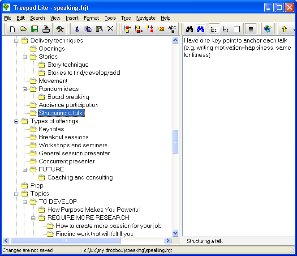Click the New file icon
Image resolution: width=297 pixels, height=256 pixels.
pos(13,29)
